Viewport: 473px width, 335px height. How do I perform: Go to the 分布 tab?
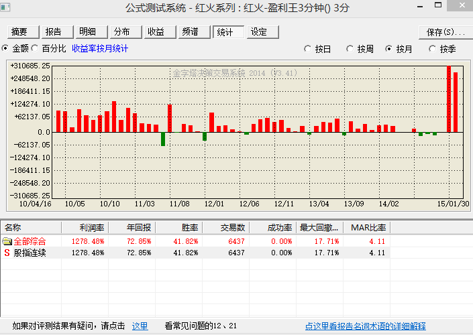pyautogui.click(x=122, y=32)
